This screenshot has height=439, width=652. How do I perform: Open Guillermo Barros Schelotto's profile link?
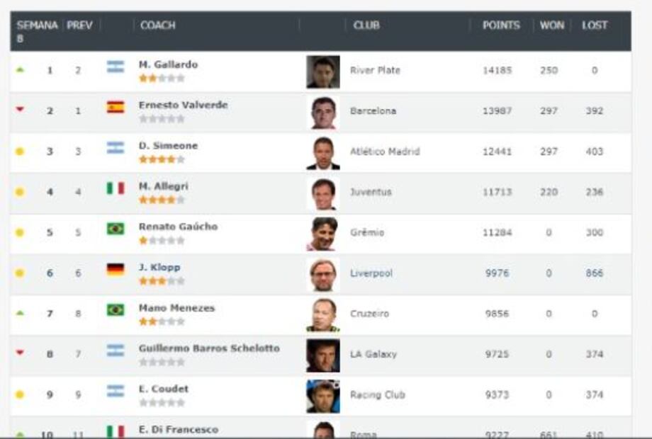209,348
